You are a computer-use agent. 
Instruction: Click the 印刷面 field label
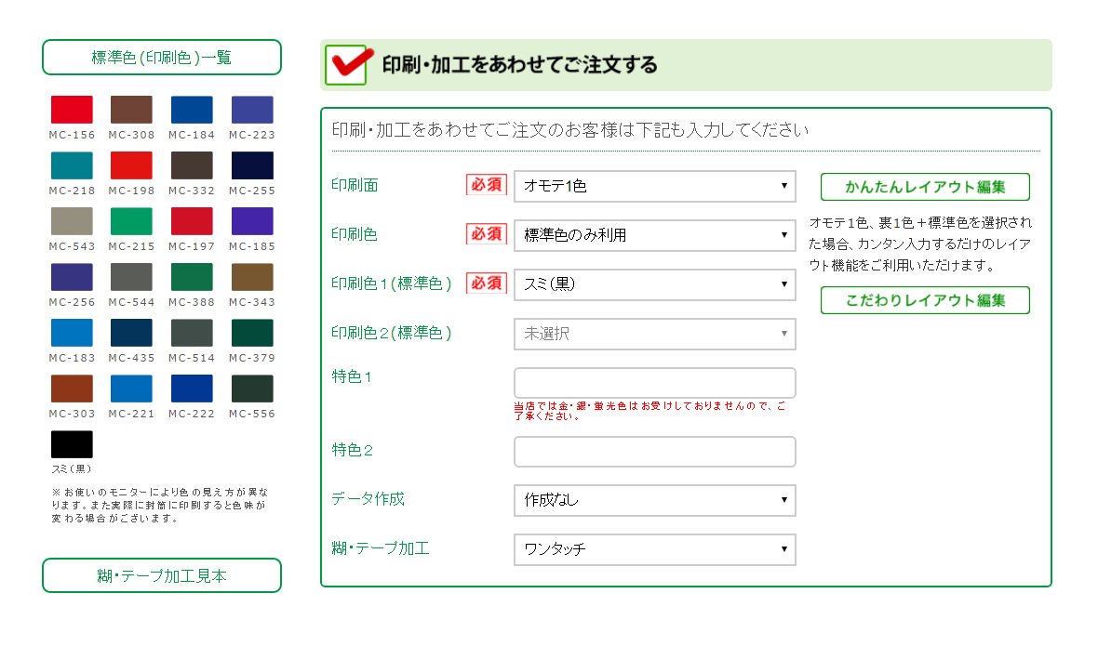coord(355,185)
